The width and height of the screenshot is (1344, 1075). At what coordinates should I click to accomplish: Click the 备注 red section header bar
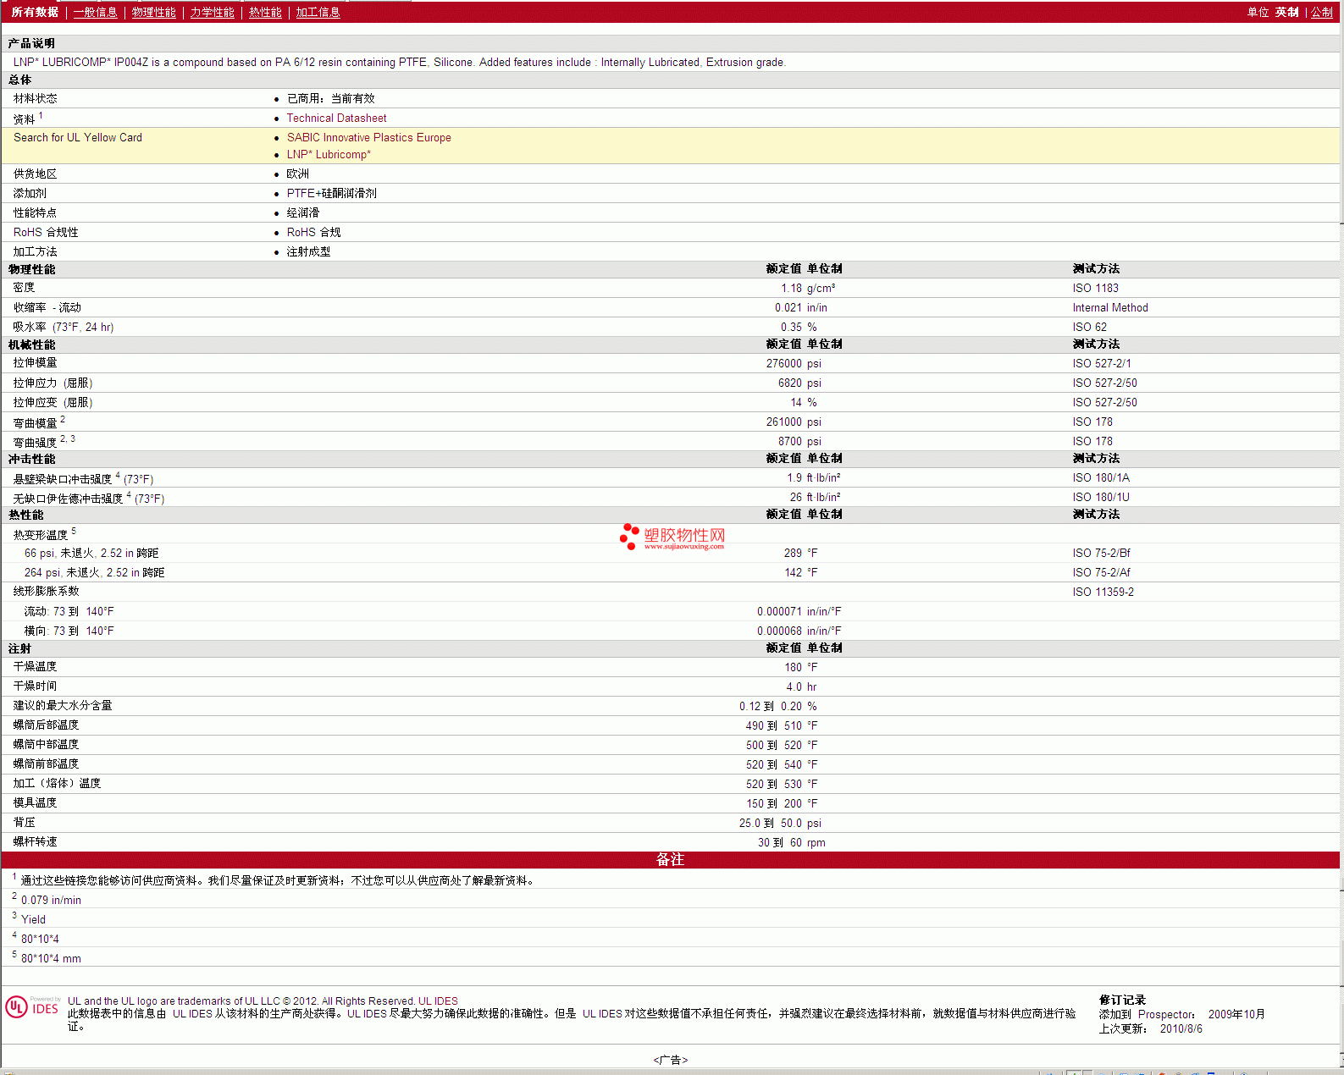click(x=670, y=860)
